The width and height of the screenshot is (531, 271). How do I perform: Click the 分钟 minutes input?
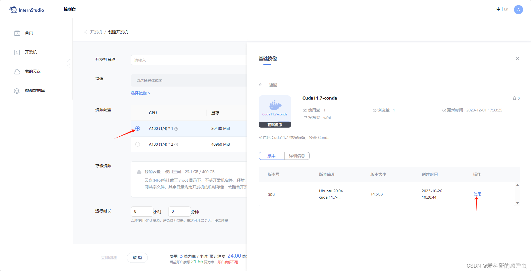click(179, 211)
